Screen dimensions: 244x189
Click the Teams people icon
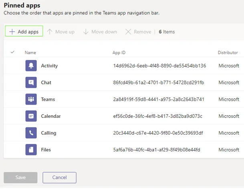coord(31,99)
